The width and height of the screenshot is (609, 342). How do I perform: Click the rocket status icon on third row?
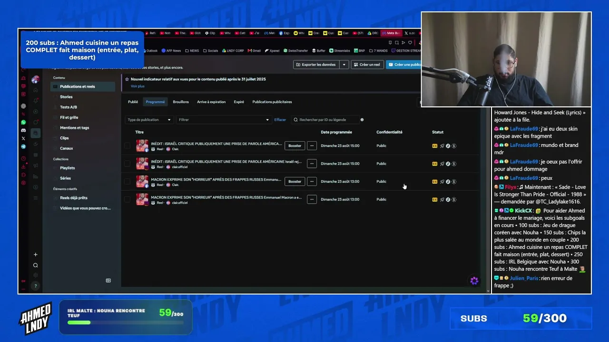[x=442, y=181]
